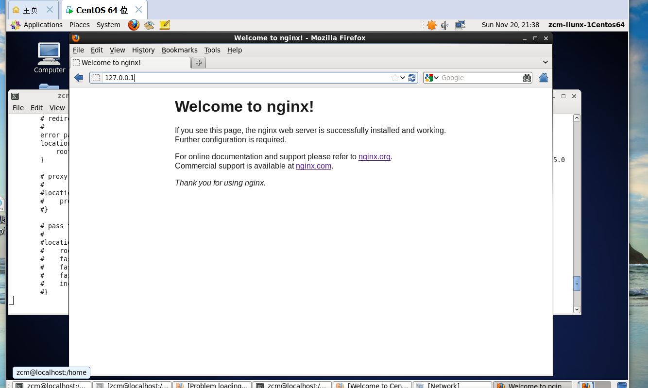Open the volume control speaker icon

[x=444, y=25]
